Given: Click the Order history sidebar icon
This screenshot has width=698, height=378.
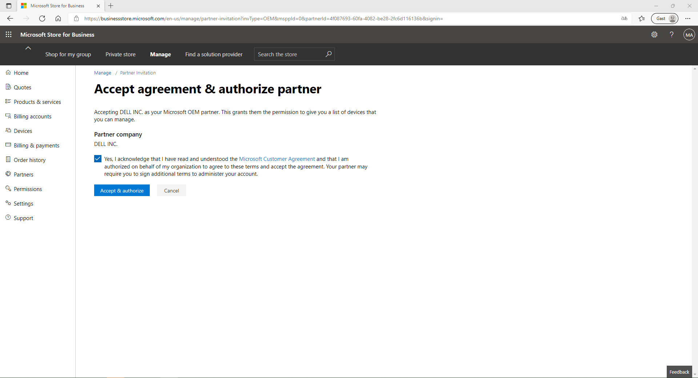Looking at the screenshot, I should (x=8, y=159).
